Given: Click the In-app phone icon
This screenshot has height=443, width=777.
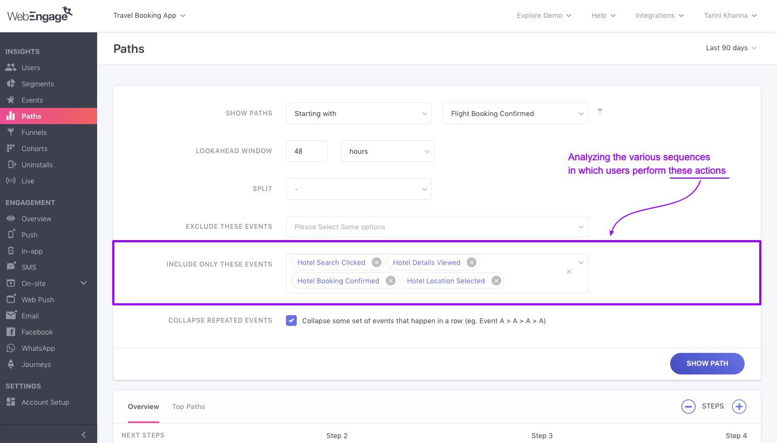Looking at the screenshot, I should point(11,251).
